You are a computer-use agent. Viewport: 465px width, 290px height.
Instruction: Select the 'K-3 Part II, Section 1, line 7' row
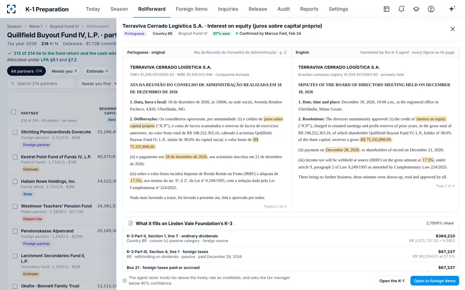pos(291,238)
